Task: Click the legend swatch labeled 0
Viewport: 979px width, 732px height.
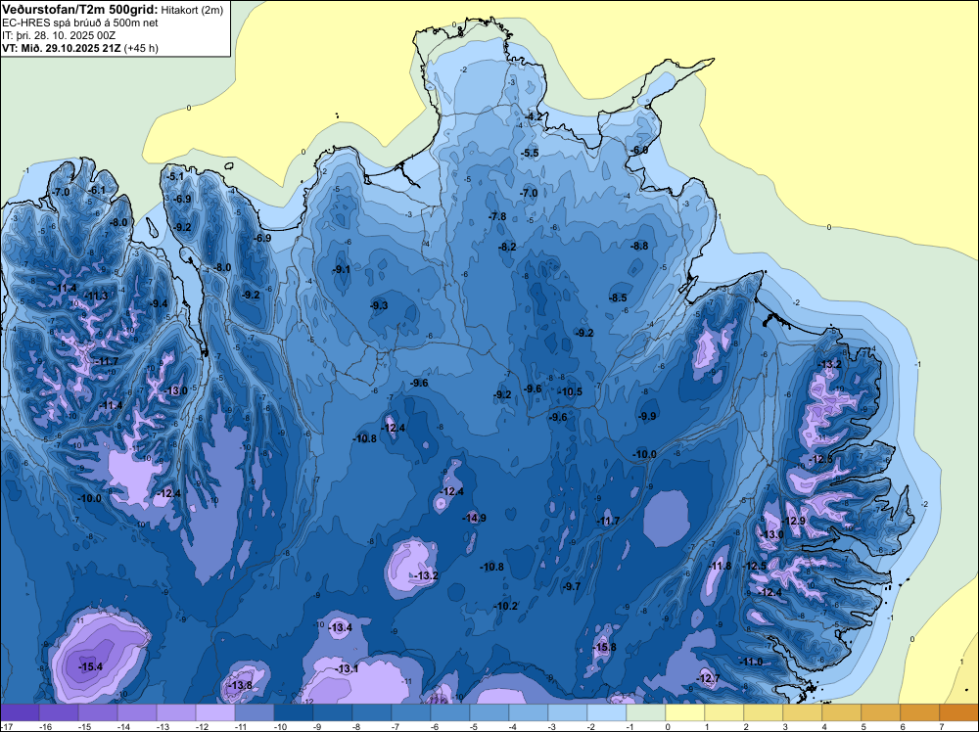Action: pyautogui.click(x=685, y=712)
